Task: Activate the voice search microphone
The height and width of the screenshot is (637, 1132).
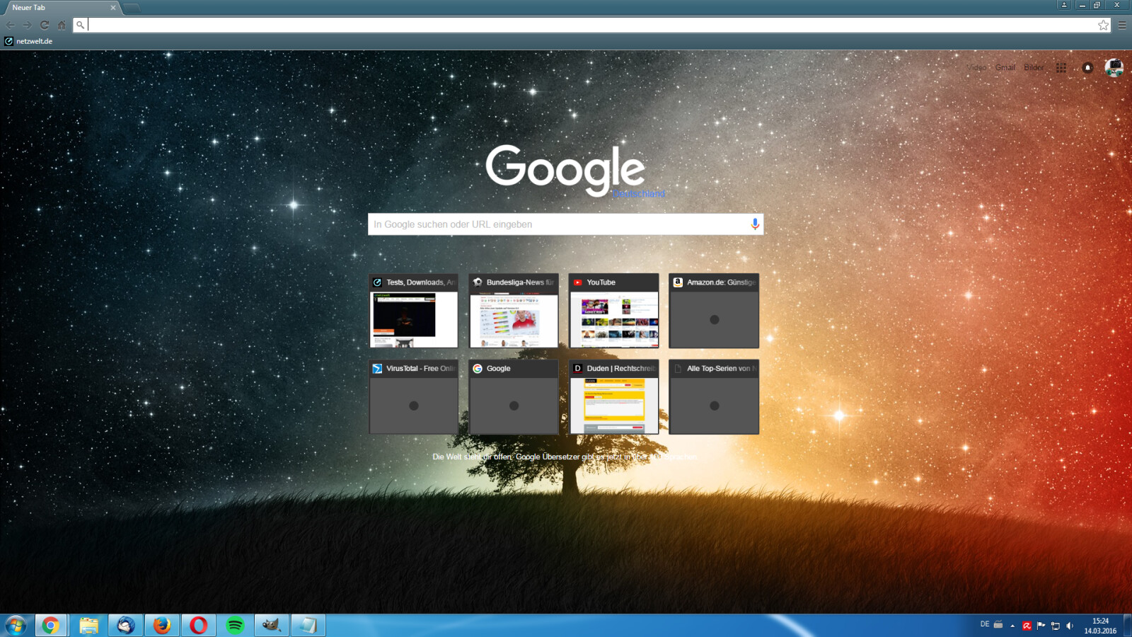Action: click(x=754, y=224)
